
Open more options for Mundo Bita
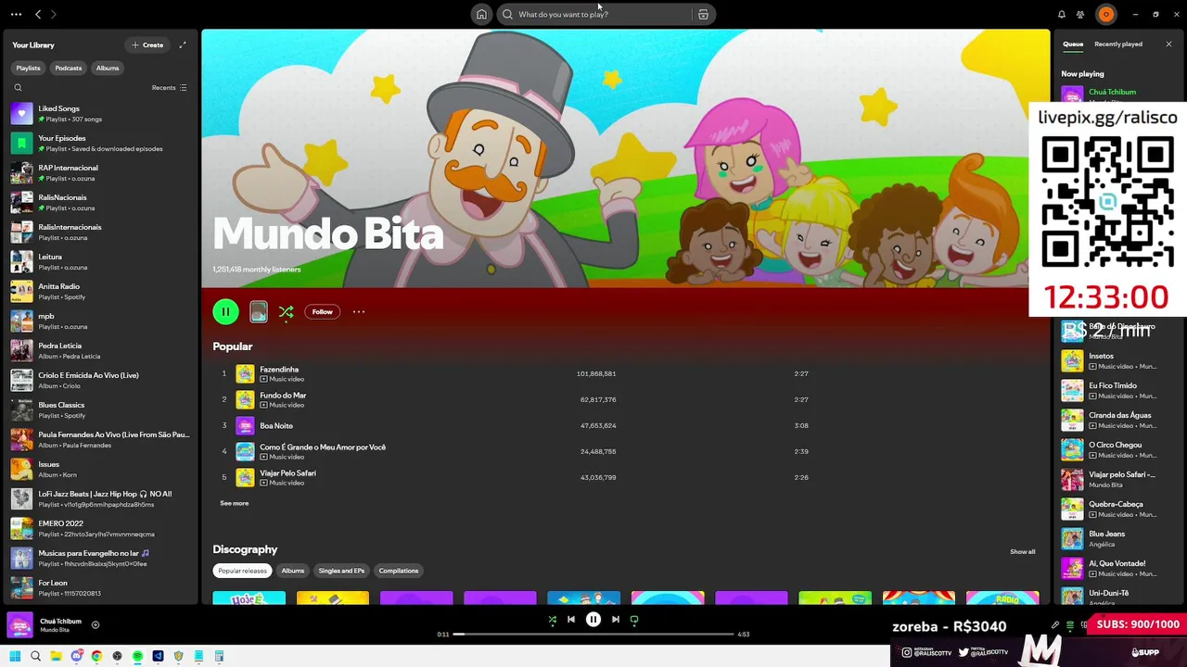coord(359,312)
